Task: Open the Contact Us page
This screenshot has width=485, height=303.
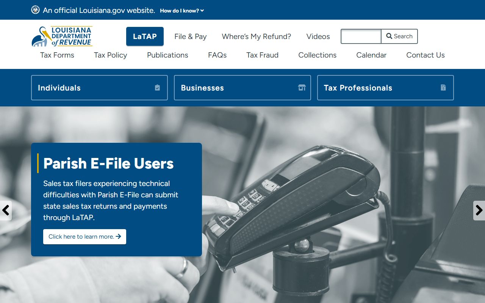Action: tap(426, 55)
